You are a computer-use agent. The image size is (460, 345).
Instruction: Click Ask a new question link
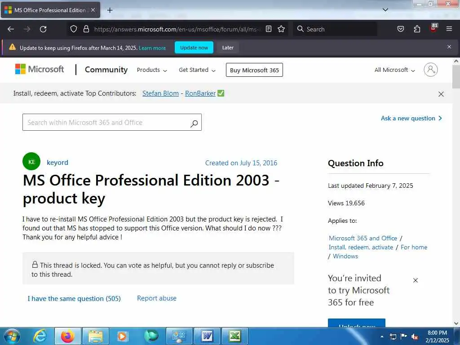411,118
